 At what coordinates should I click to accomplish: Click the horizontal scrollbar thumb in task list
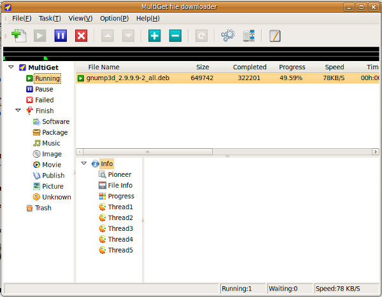[x=148, y=152]
